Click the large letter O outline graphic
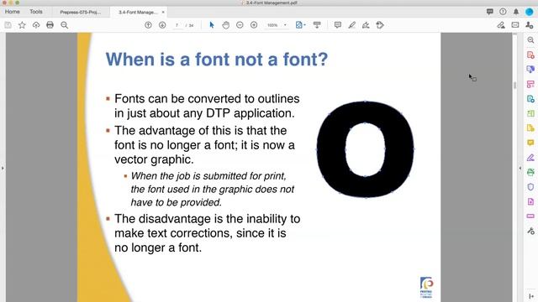The width and height of the screenshot is (538, 302). coord(365,149)
